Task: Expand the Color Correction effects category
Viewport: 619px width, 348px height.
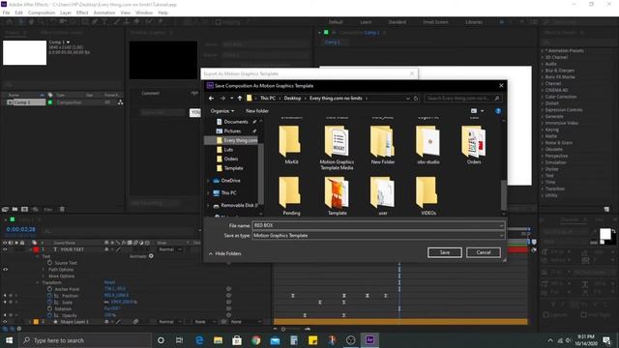Action: pyautogui.click(x=543, y=97)
